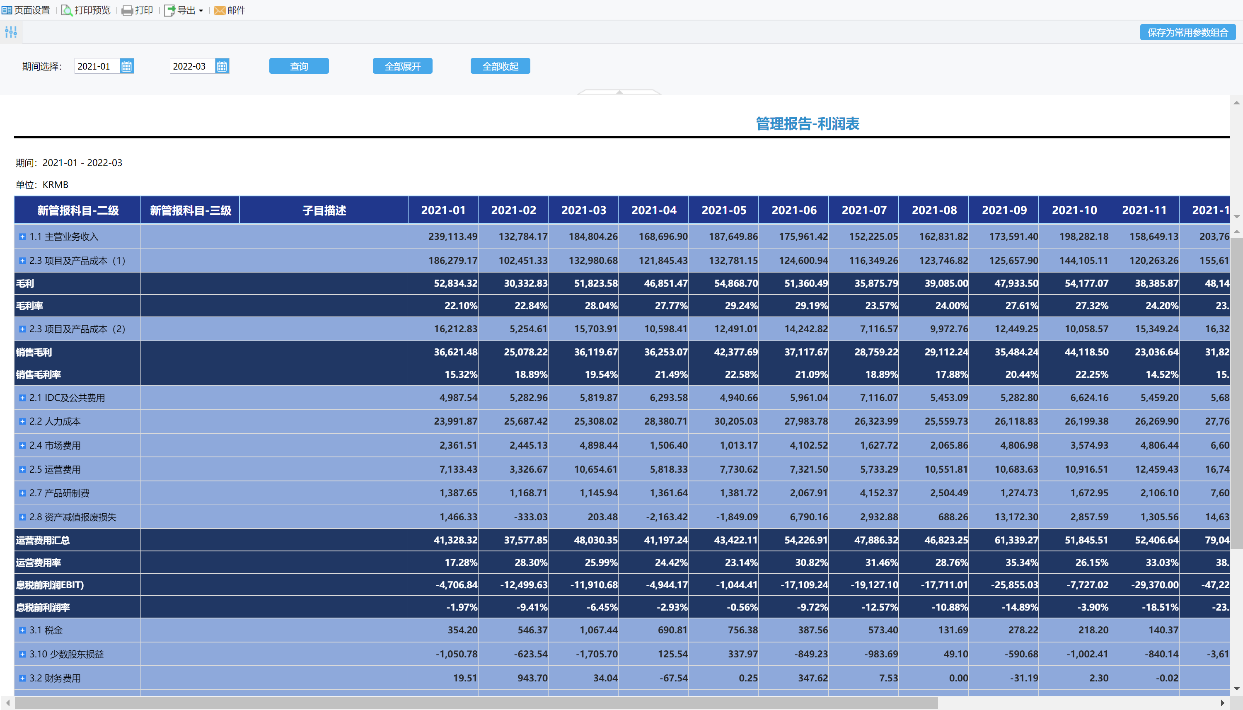Click the horizontal scrollbar thumb
Screen dimensions: 1243x710
[476, 703]
